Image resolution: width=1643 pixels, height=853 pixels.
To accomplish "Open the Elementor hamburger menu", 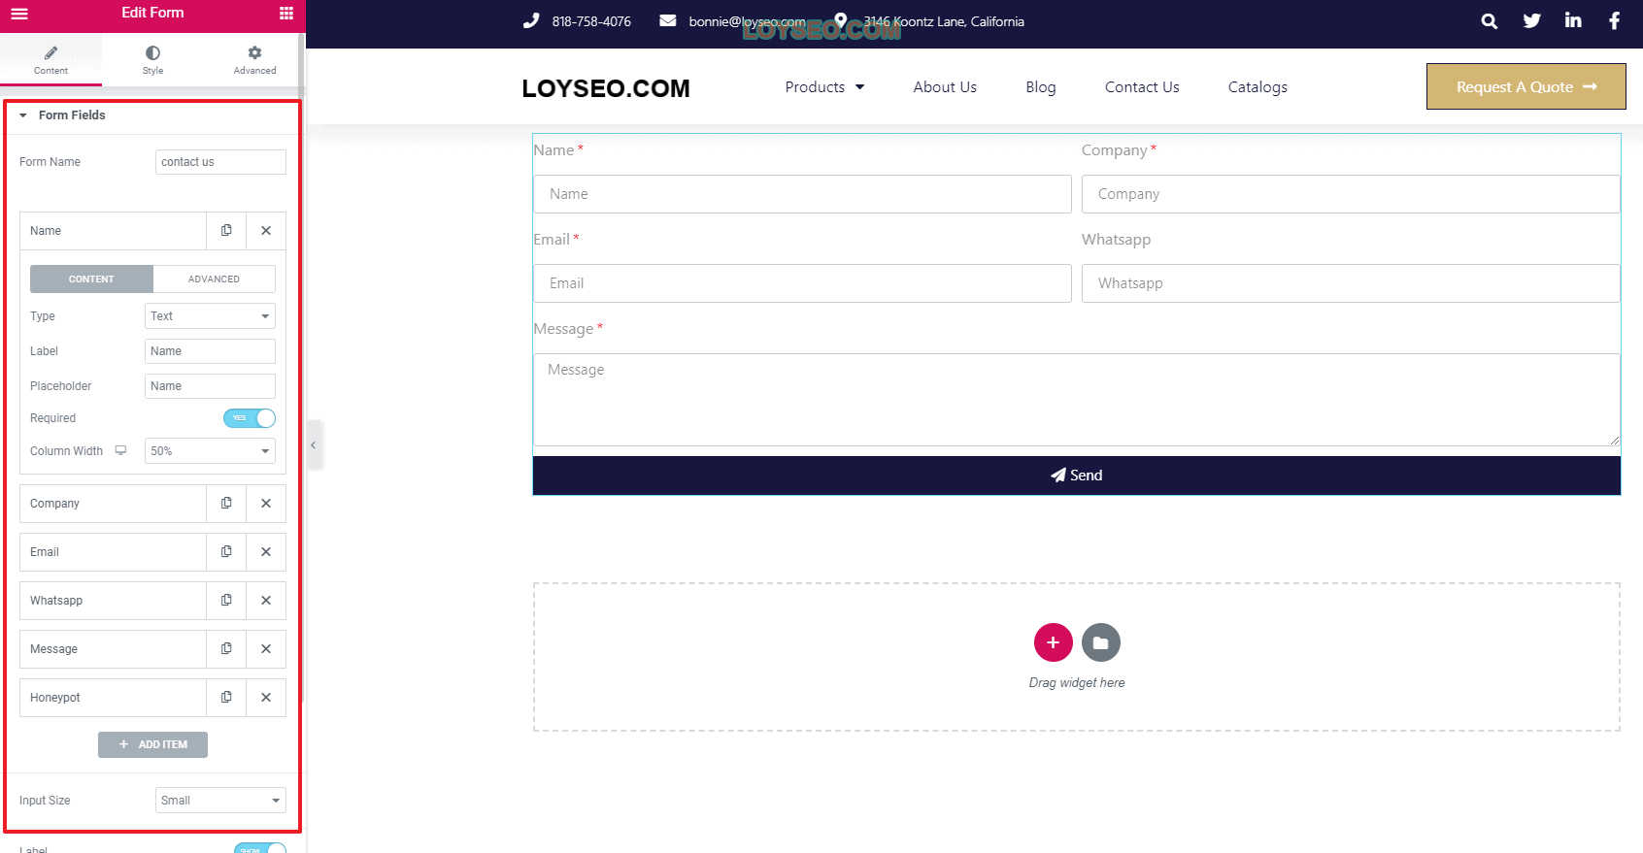I will pyautogui.click(x=19, y=14).
